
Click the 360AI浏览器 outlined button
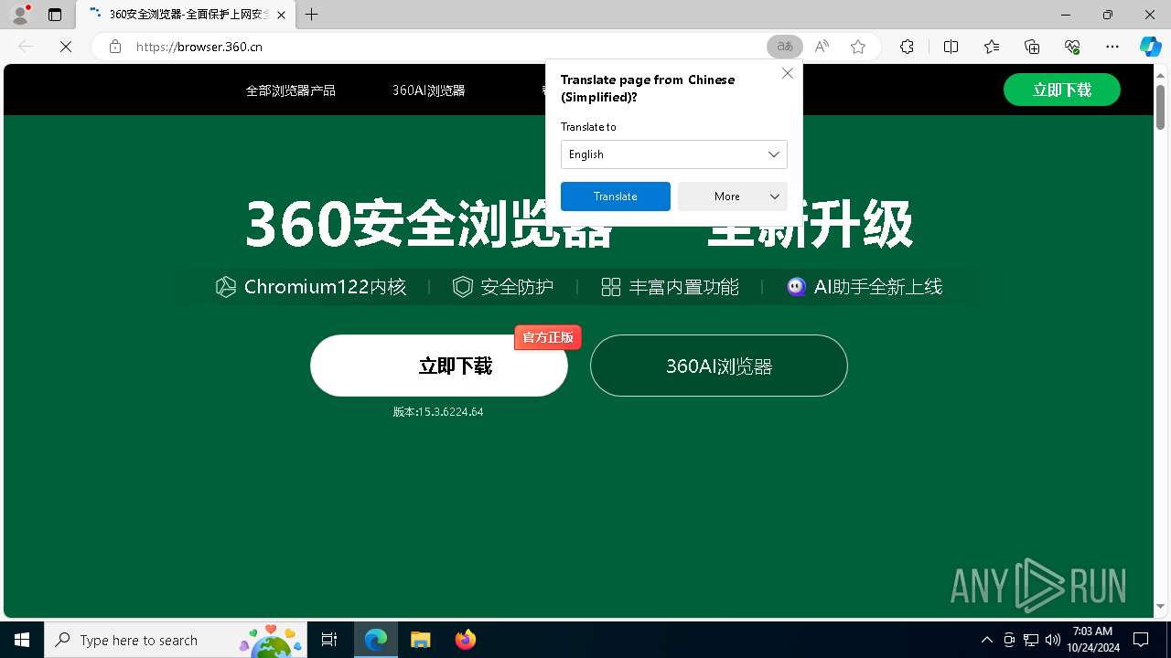(x=719, y=366)
